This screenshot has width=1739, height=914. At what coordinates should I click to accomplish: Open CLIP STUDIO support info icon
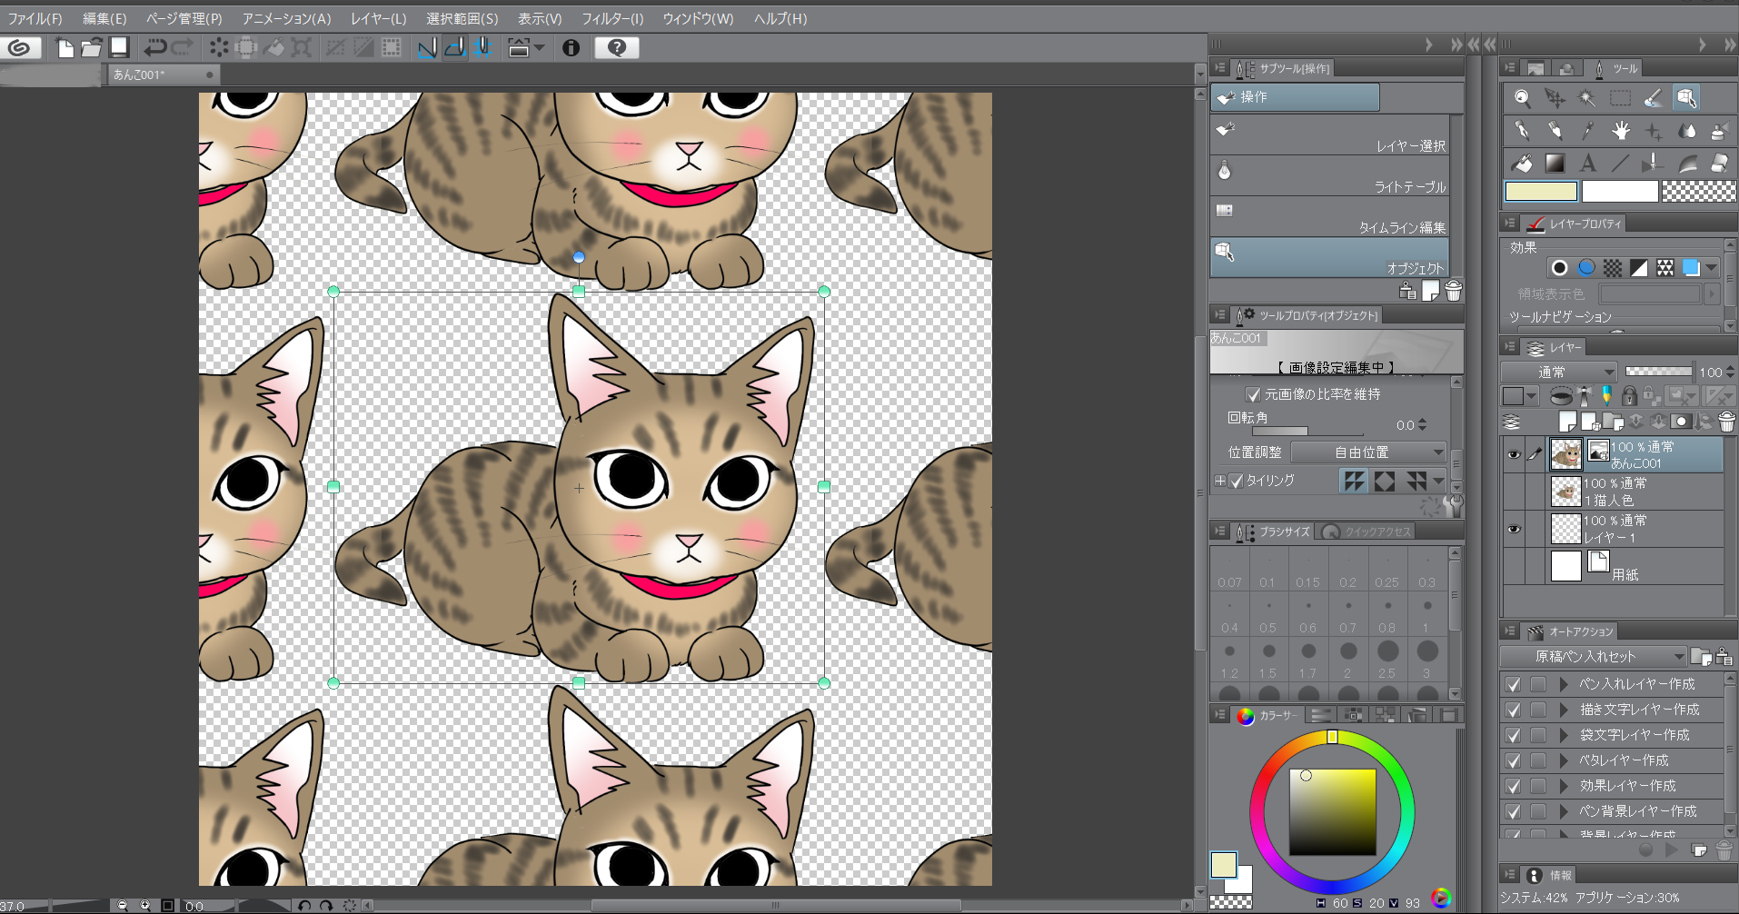click(x=571, y=48)
